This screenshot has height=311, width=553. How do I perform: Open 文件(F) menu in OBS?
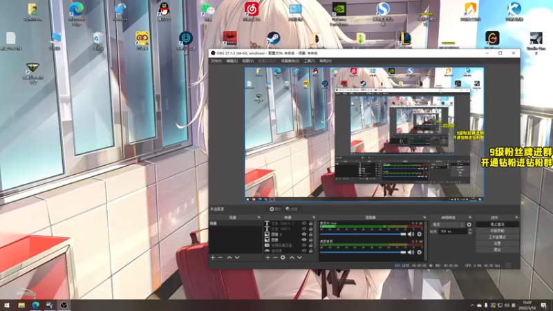(216, 61)
